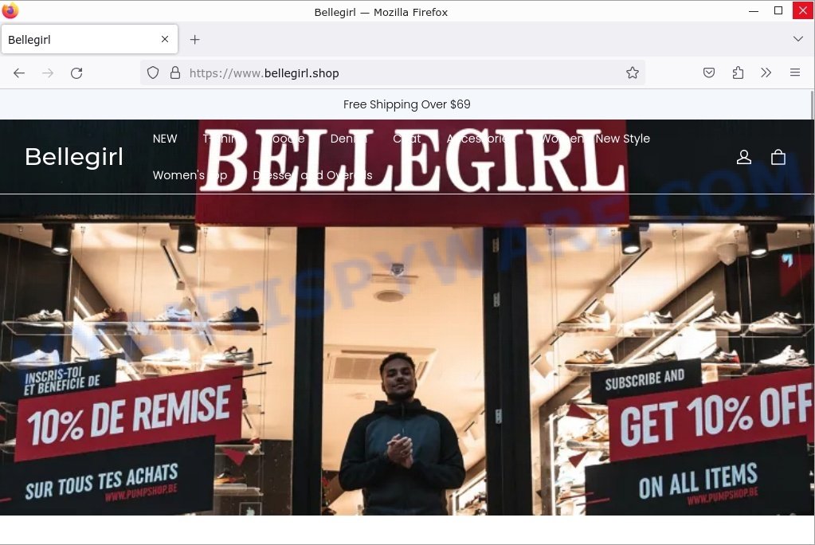Close the Bellegirl tab
The image size is (815, 545).
(165, 39)
